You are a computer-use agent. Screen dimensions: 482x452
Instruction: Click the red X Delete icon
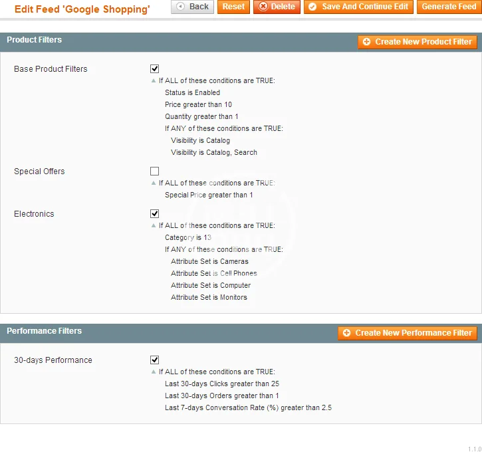(262, 7)
